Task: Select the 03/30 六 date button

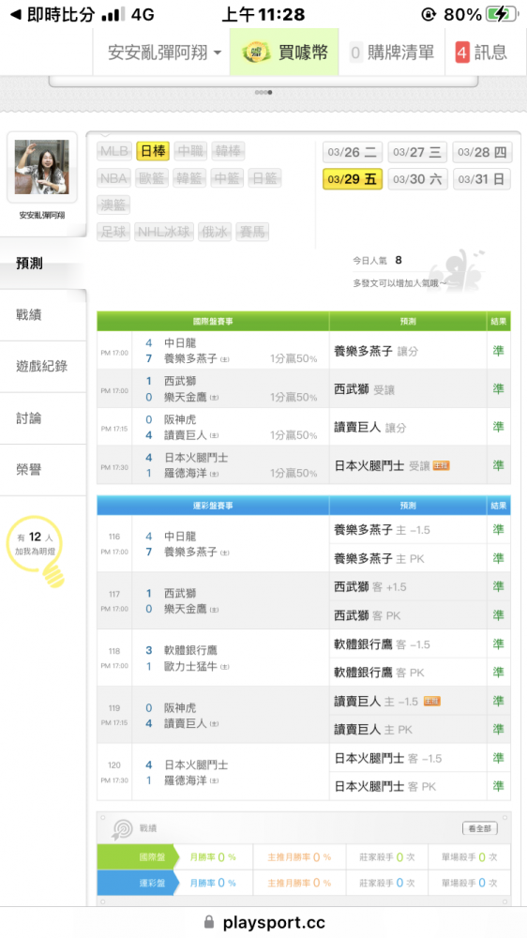Action: tap(417, 179)
